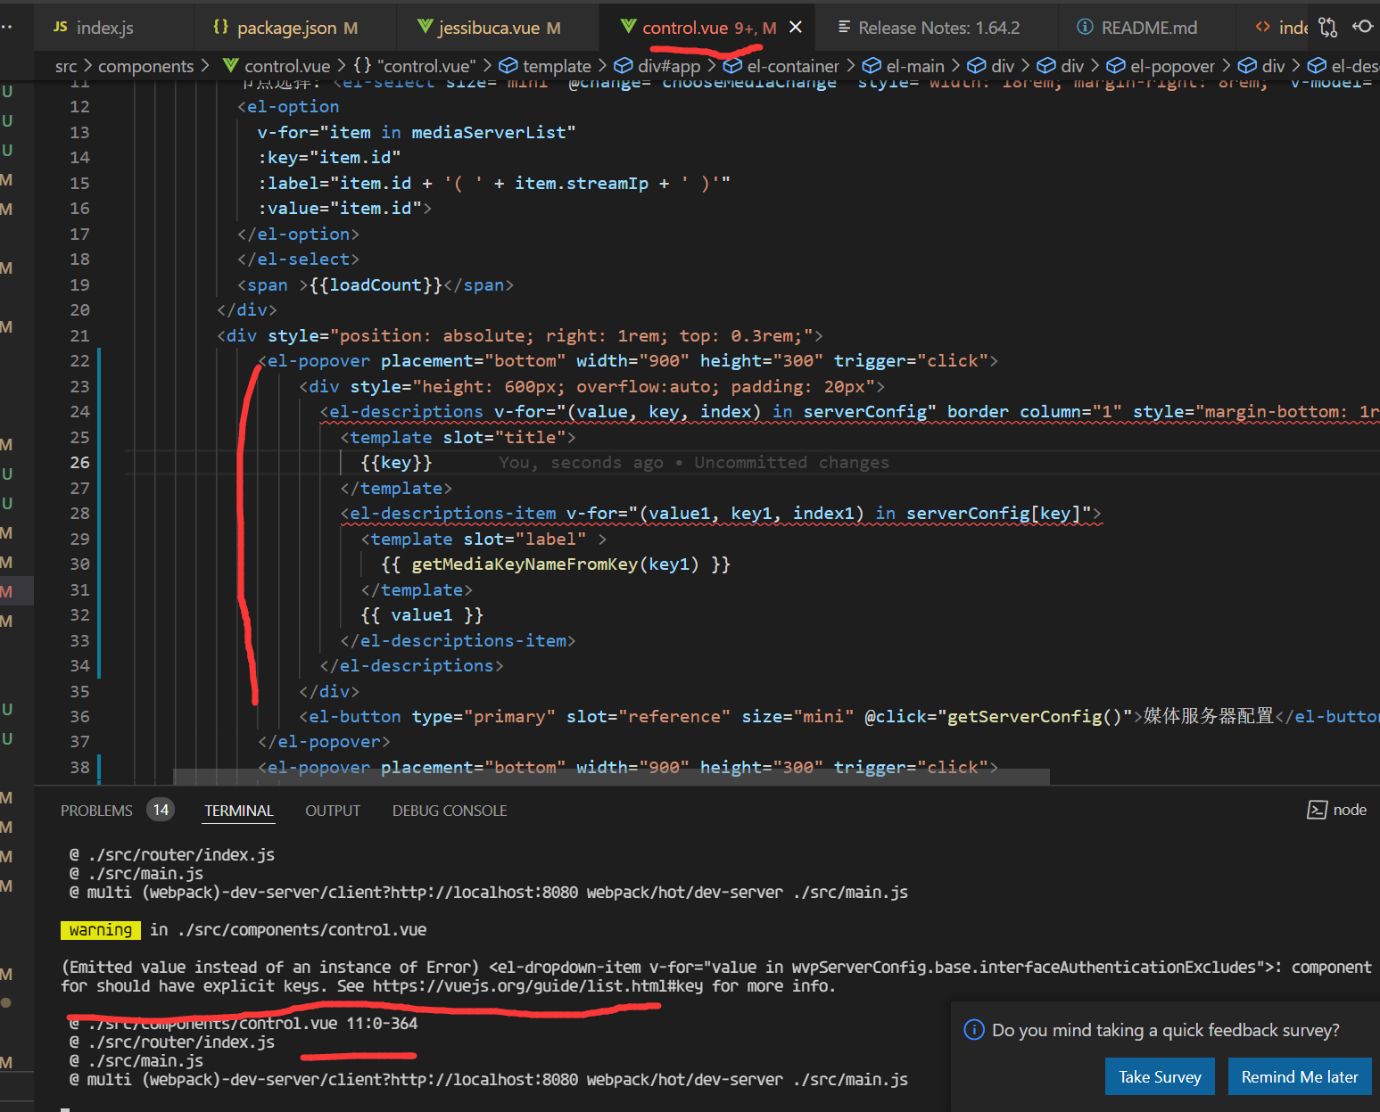Switch to the DEBUG CONSOLE tab
The height and width of the screenshot is (1112, 1380).
pyautogui.click(x=450, y=810)
